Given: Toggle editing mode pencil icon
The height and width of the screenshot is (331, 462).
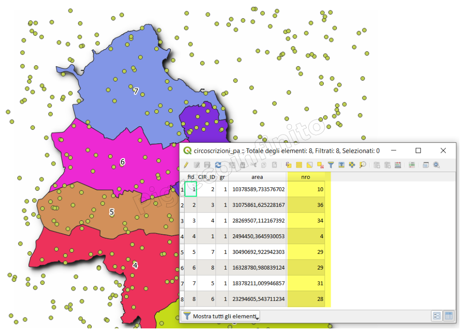Looking at the screenshot, I should (186, 165).
